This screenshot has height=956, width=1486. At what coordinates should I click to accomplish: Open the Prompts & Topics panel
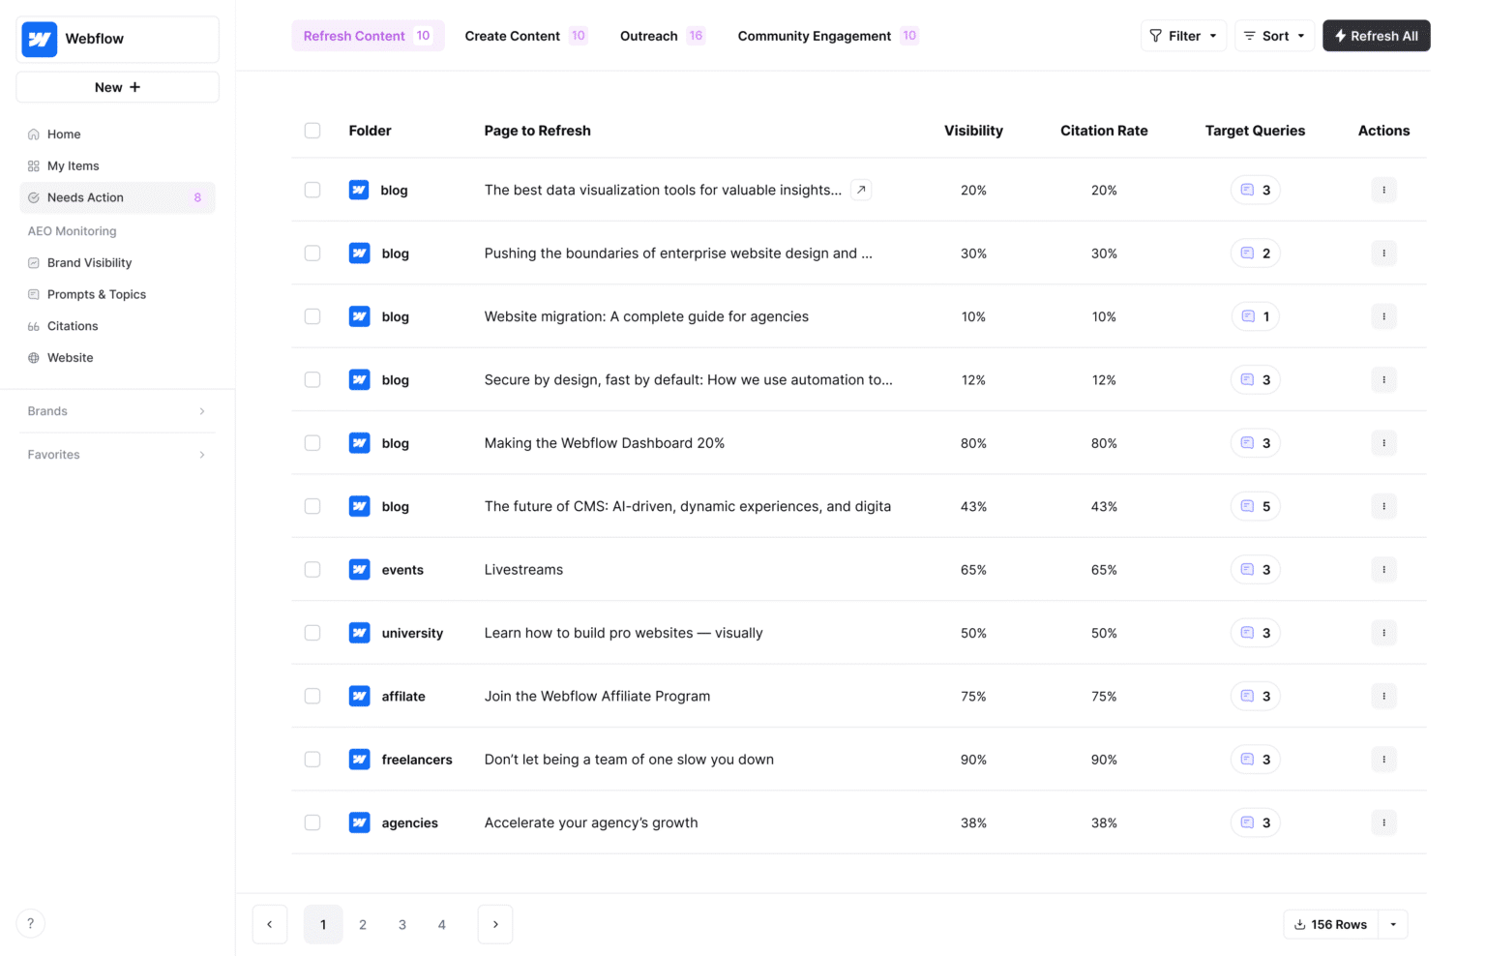coord(96,294)
